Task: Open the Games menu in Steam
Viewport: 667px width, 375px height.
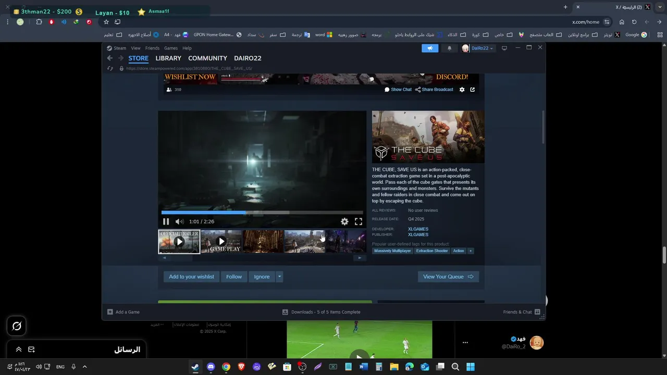Action: pyautogui.click(x=171, y=48)
